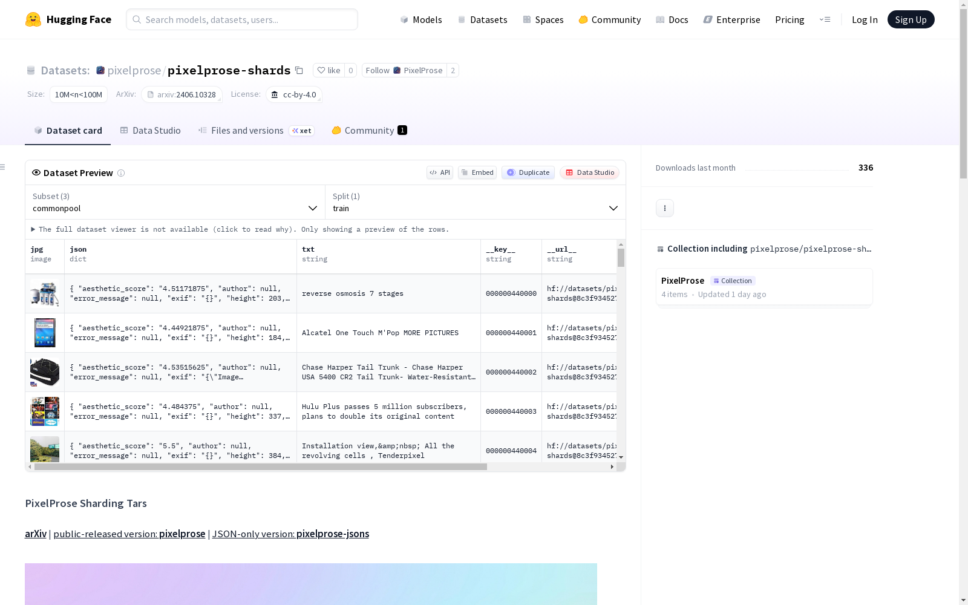The image size is (968, 605).
Task: Select key cell 000000440003
Action: 511,411
